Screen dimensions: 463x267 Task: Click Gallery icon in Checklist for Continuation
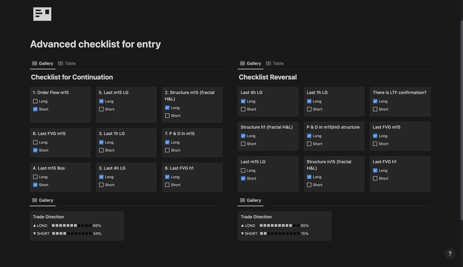click(x=35, y=64)
